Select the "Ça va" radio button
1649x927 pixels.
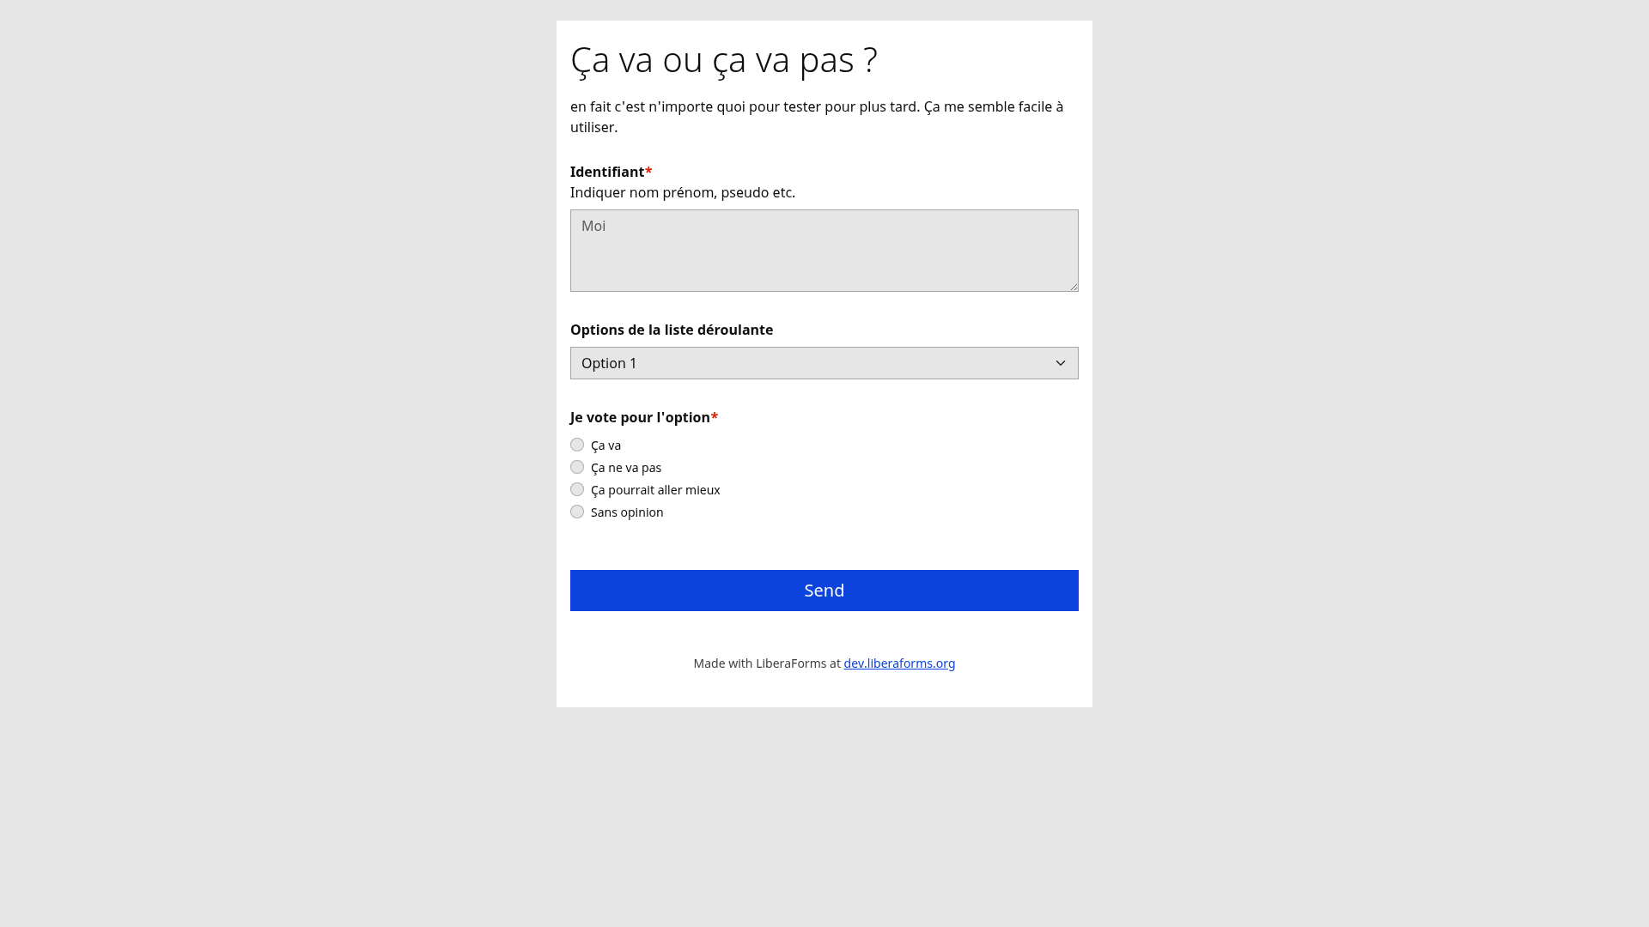(577, 445)
